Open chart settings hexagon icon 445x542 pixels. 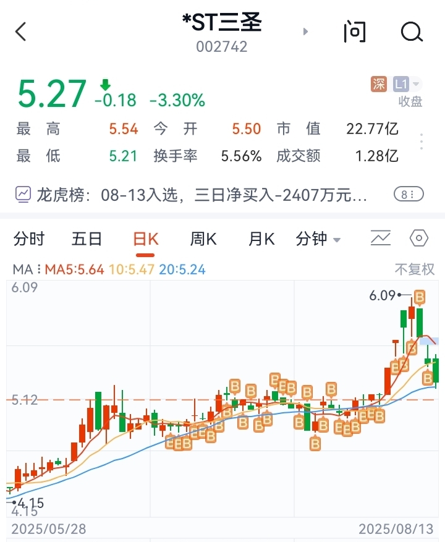coord(418,238)
